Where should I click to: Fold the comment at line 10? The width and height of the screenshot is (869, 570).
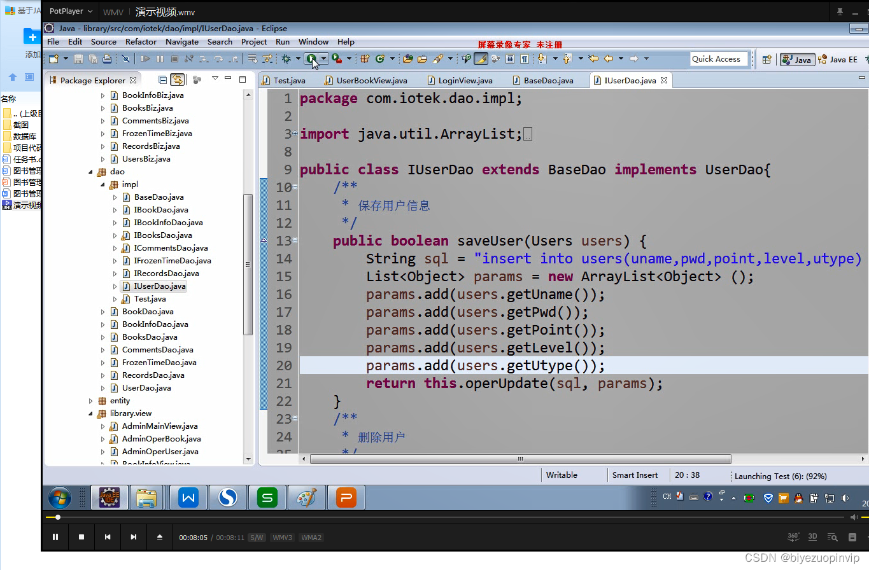[295, 187]
